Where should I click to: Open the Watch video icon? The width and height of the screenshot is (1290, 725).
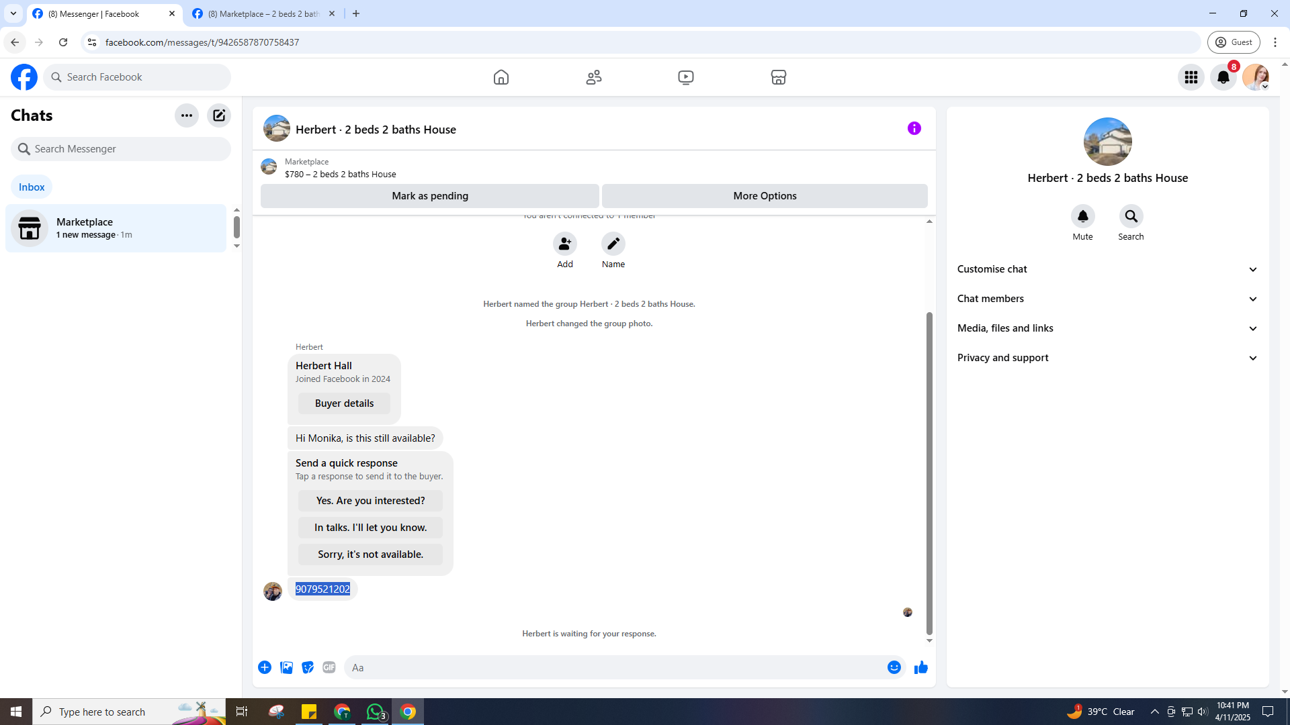[686, 77]
